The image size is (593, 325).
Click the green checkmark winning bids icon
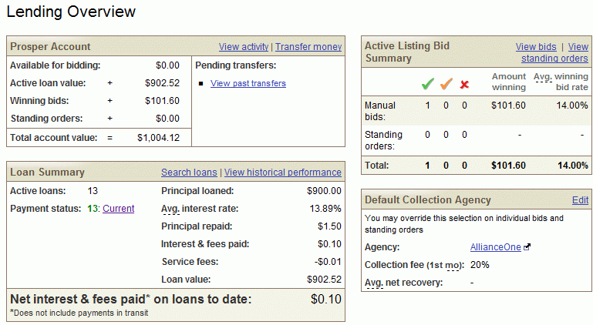coord(428,83)
